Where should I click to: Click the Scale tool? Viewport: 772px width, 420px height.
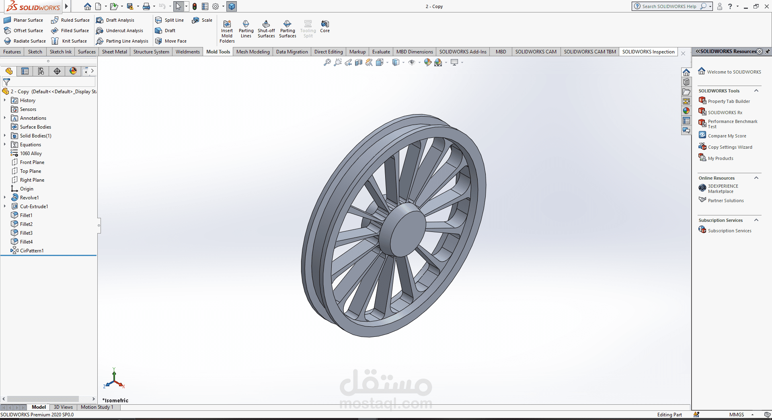(x=202, y=20)
